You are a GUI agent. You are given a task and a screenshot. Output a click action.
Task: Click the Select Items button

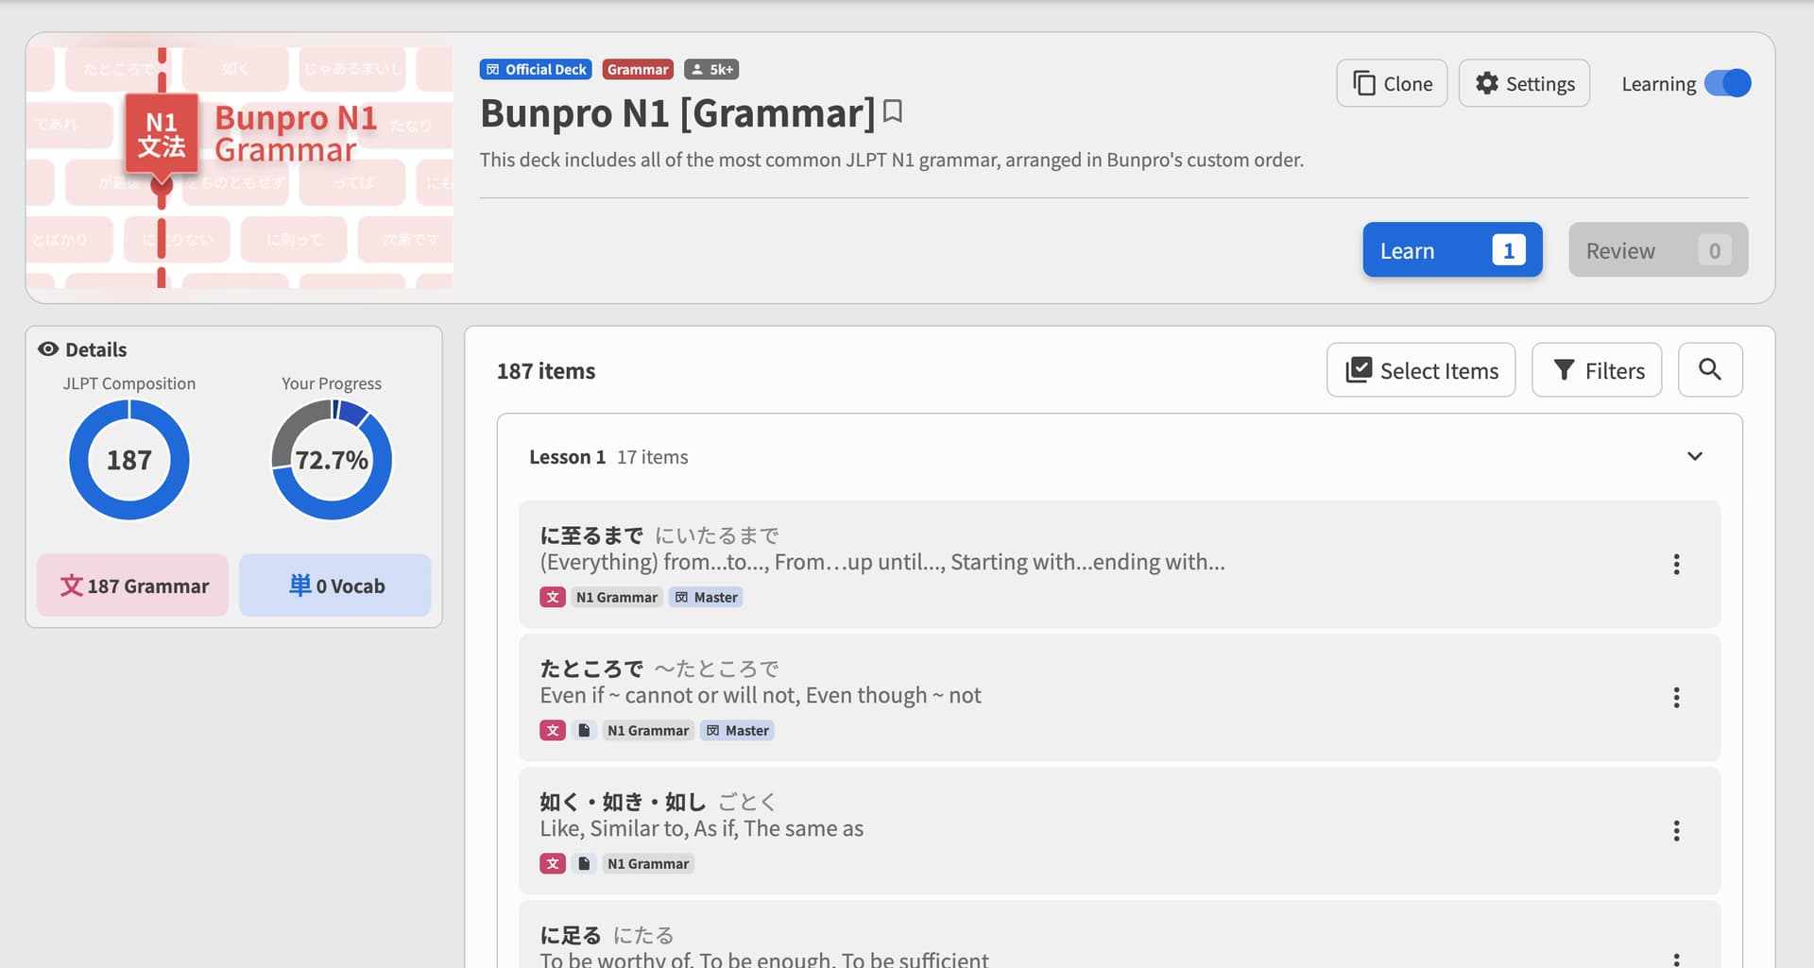[1421, 370]
